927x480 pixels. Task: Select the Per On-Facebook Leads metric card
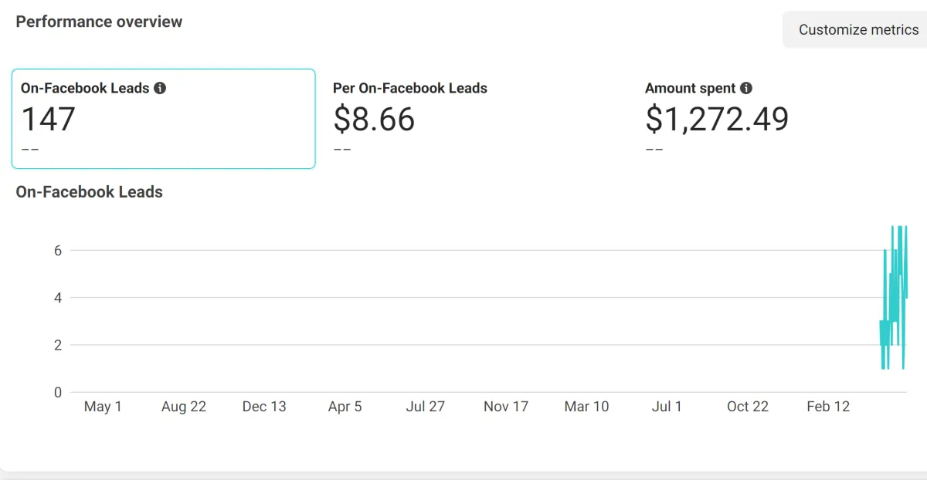pos(475,119)
